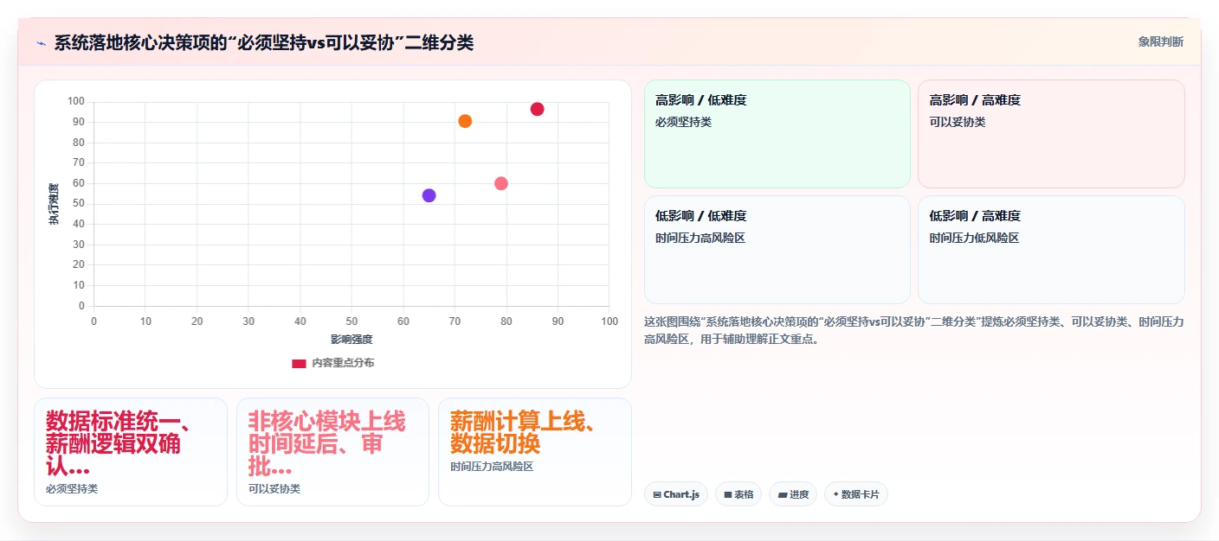Click the 影响强度 x-axis title
Image resolution: width=1219 pixels, height=541 pixels.
[x=352, y=340]
